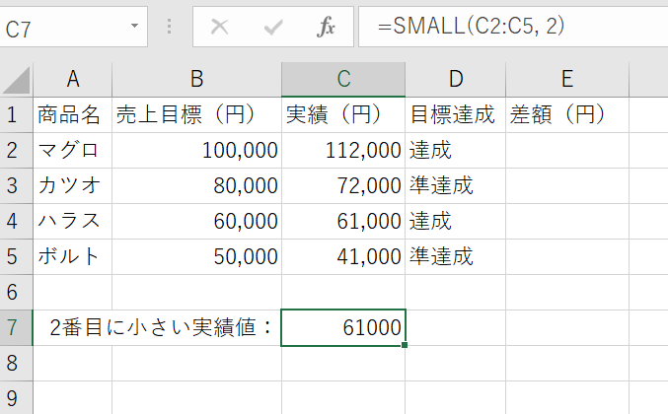Image resolution: width=668 pixels, height=414 pixels.
Task: Click the Select All corner triangle
Action: click(x=17, y=80)
